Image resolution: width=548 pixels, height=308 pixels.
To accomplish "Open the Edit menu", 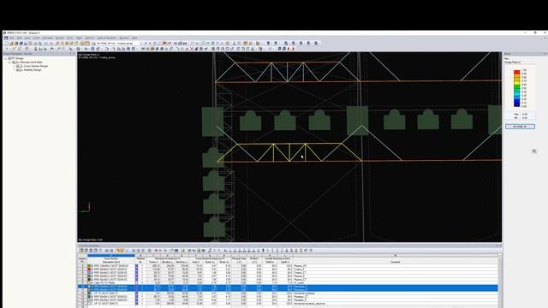I will tap(19, 38).
